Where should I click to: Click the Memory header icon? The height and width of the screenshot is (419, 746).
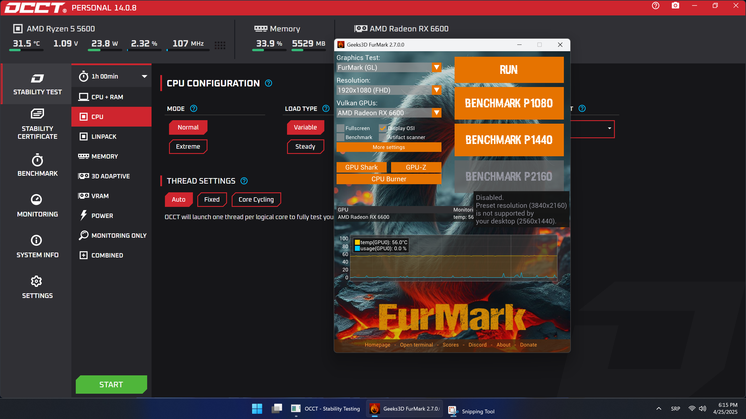coord(261,29)
